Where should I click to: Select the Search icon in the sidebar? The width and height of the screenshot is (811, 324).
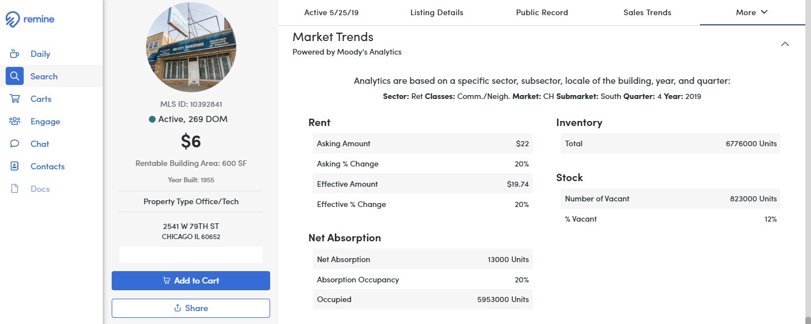pyautogui.click(x=14, y=76)
